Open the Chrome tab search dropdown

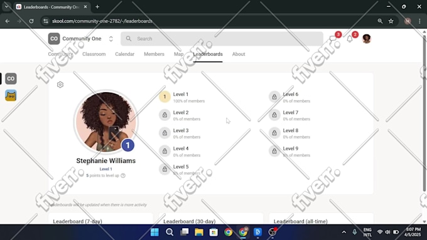coord(6,6)
